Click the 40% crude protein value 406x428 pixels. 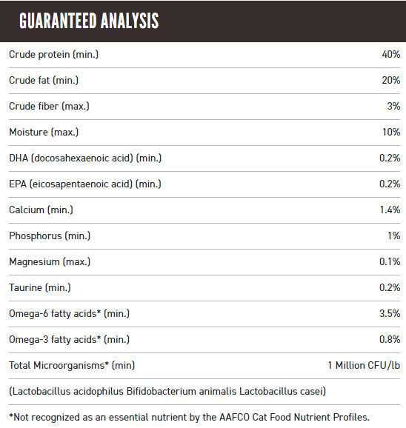(391, 54)
